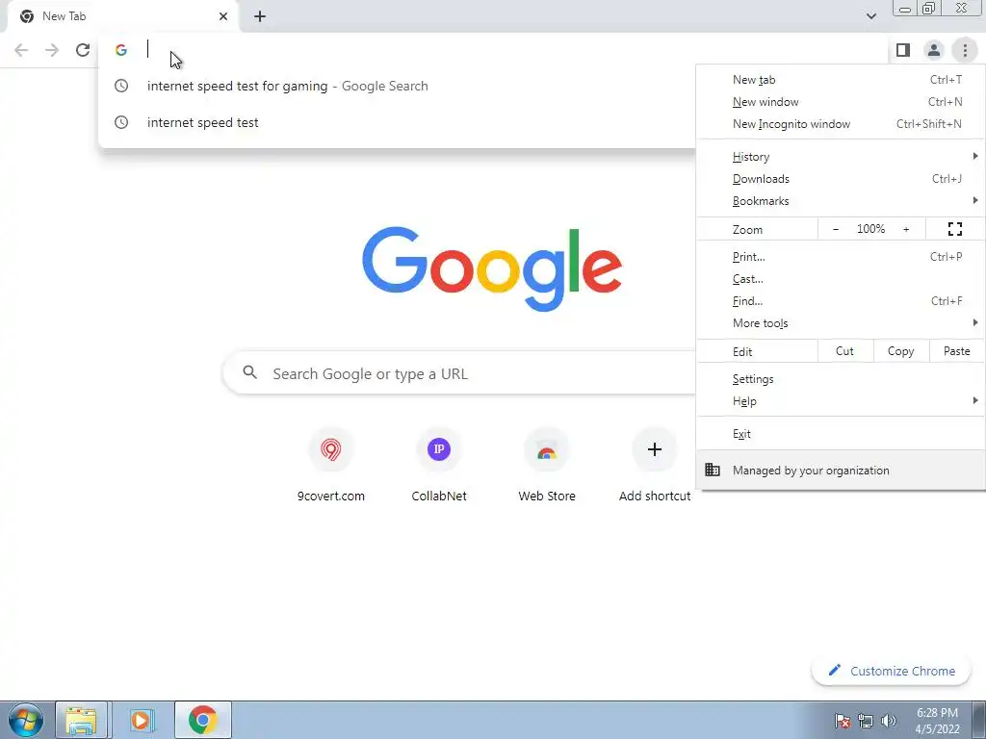
Task: Click the magnifier icon in the search box
Action: point(250,372)
